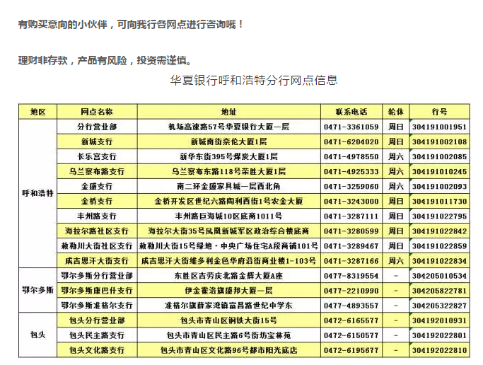
Task: Click the 包头民主路支行 branch name
Action: point(97,335)
